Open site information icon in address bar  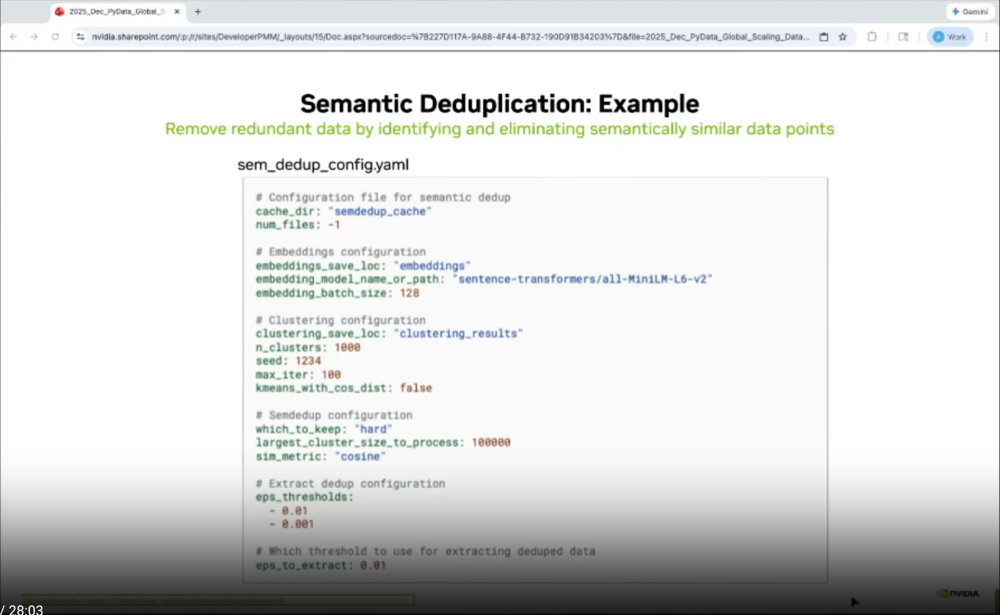point(80,36)
